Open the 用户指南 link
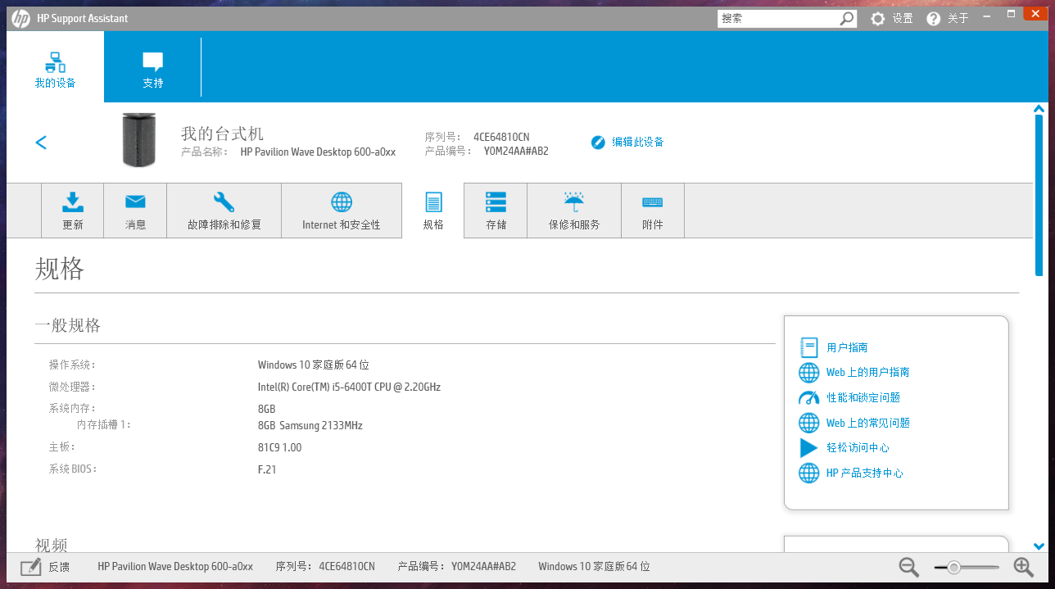The width and height of the screenshot is (1055, 589). 846,347
